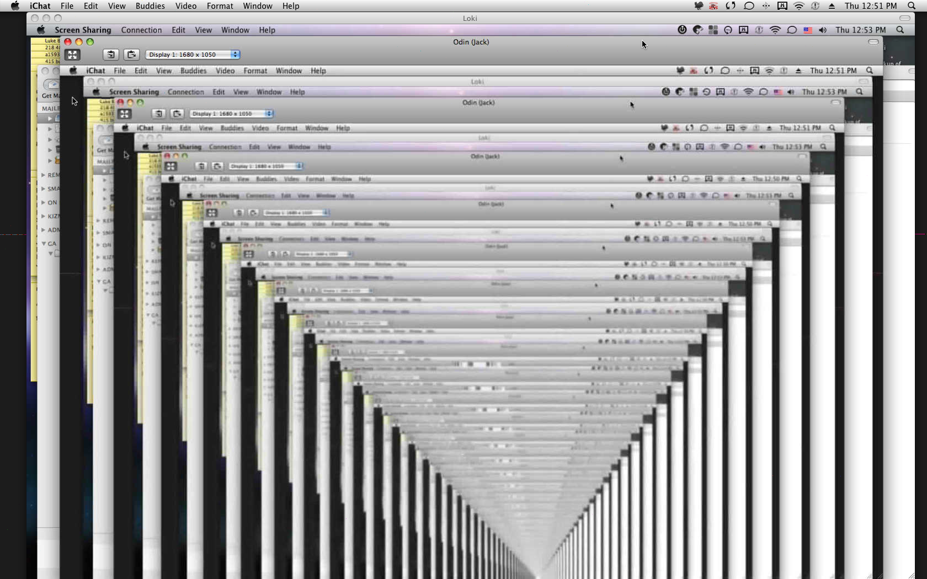Image resolution: width=927 pixels, height=579 pixels.
Task: Click the bird icon in the topmost menu bar
Action: (x=699, y=6)
